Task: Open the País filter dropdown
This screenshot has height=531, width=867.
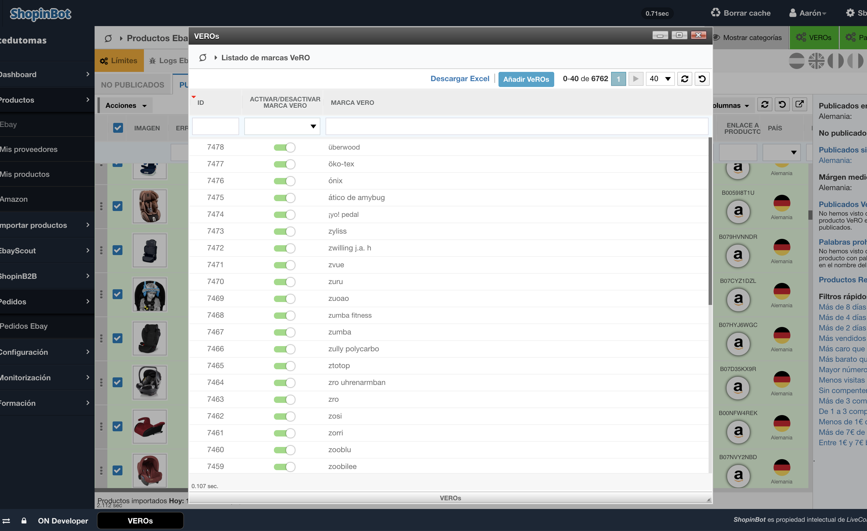Action: (781, 152)
